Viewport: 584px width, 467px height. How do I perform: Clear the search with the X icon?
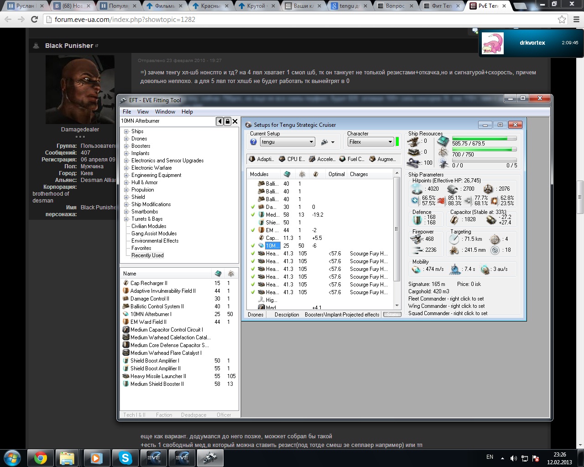tap(235, 121)
